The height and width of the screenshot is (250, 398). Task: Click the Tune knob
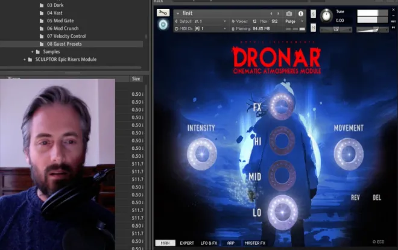click(x=326, y=16)
